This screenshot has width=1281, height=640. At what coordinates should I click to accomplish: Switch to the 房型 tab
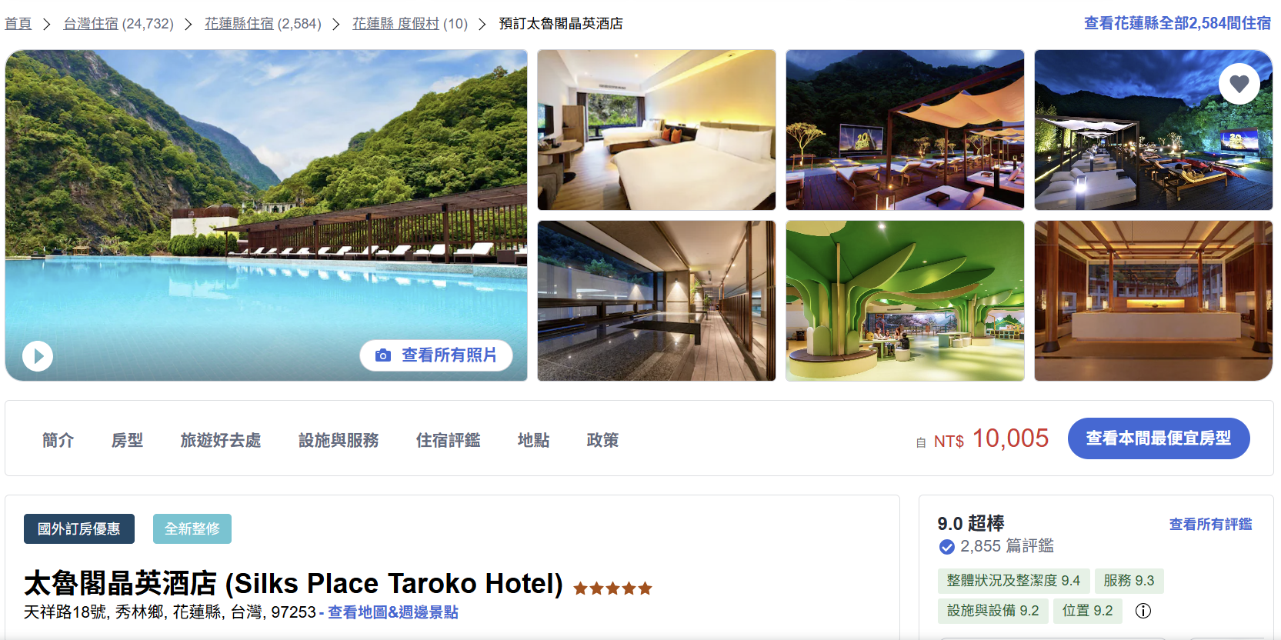tap(127, 440)
